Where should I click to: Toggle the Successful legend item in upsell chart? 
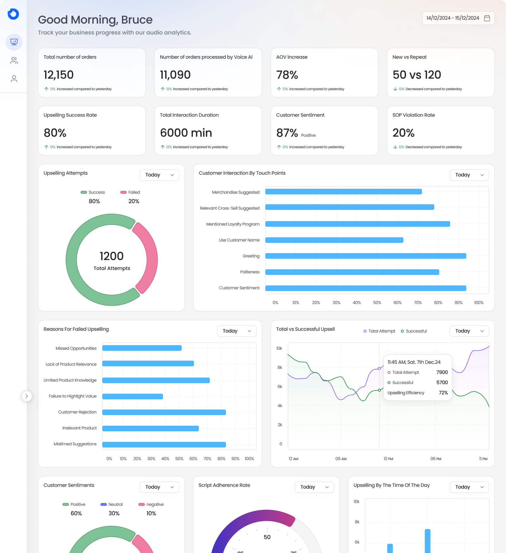[x=414, y=331]
